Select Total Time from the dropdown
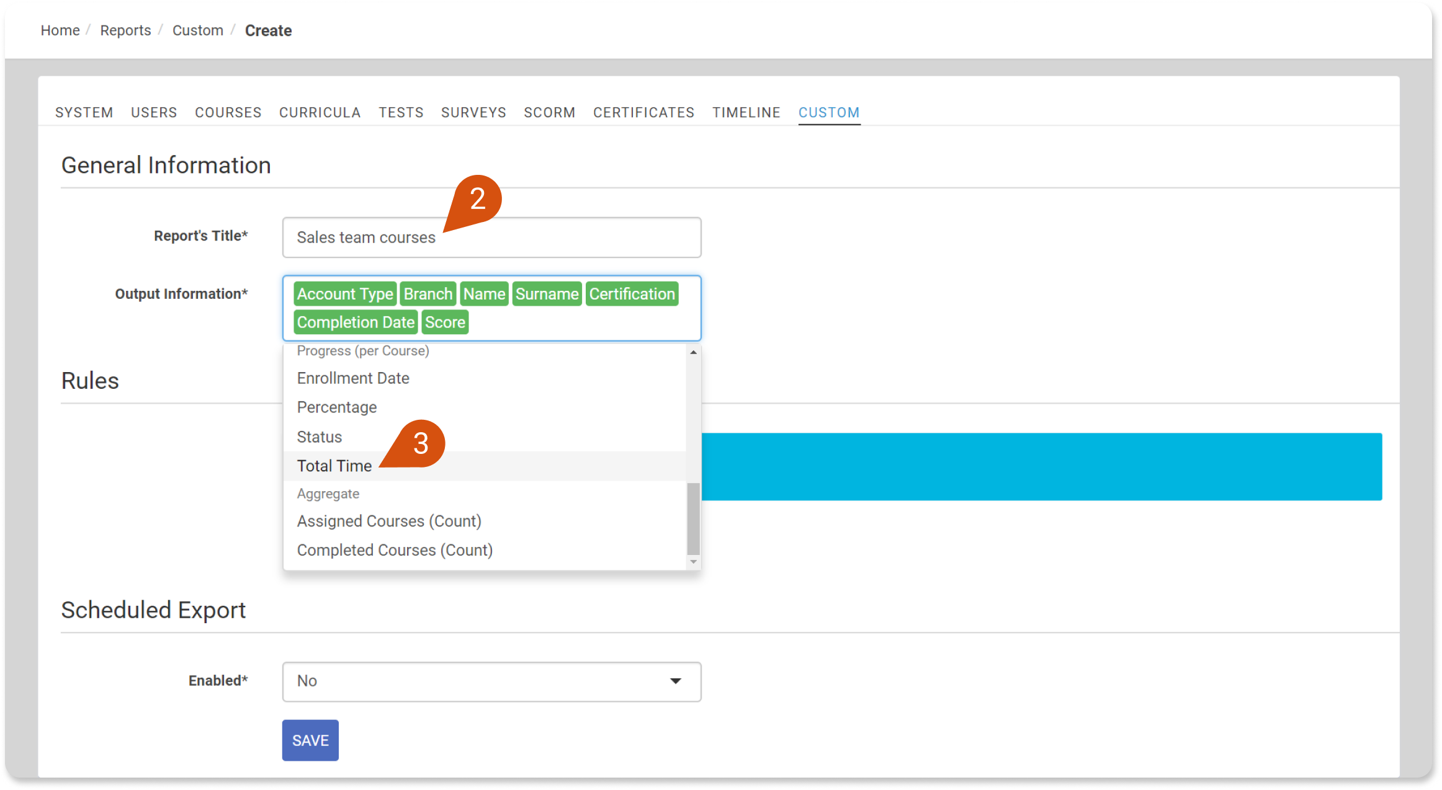Screen dimensions: 1442x790 (334, 466)
